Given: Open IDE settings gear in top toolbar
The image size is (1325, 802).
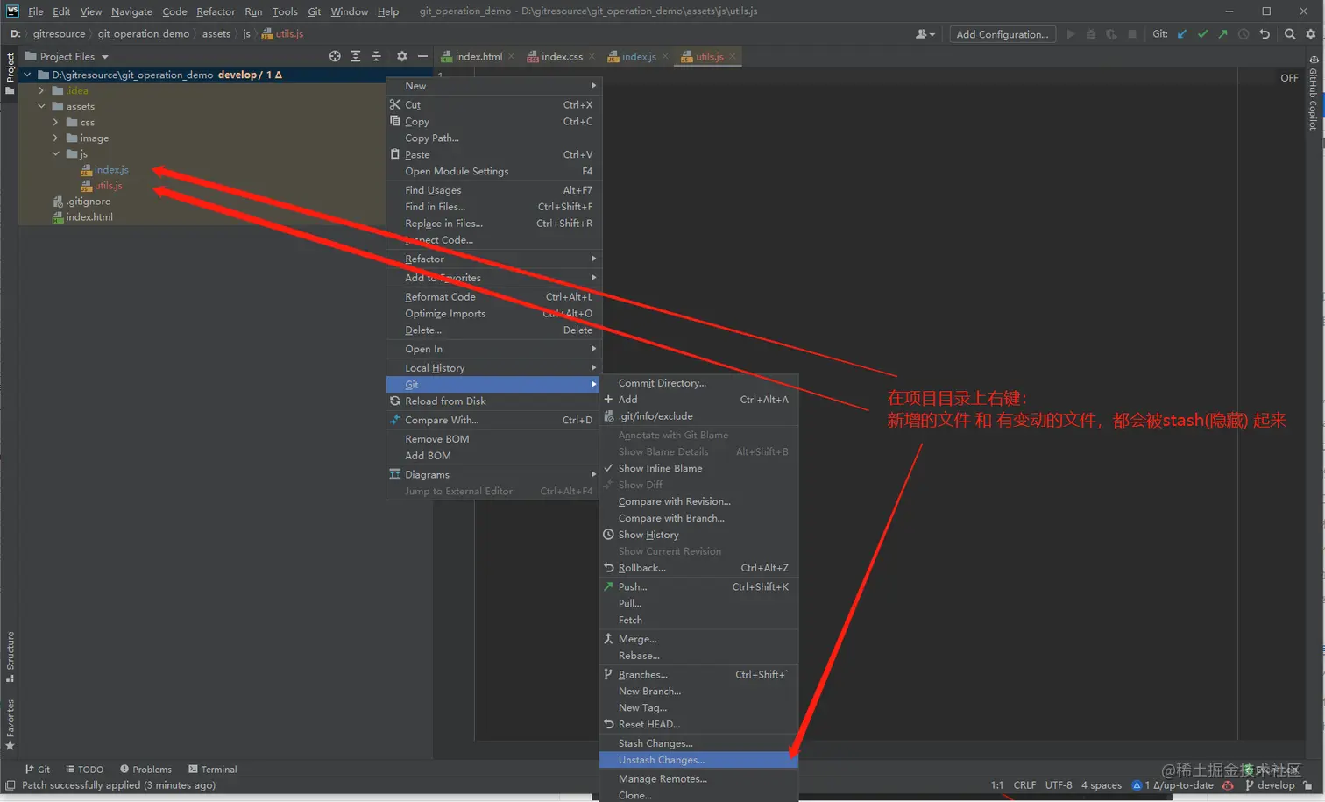Looking at the screenshot, I should click(x=1311, y=34).
